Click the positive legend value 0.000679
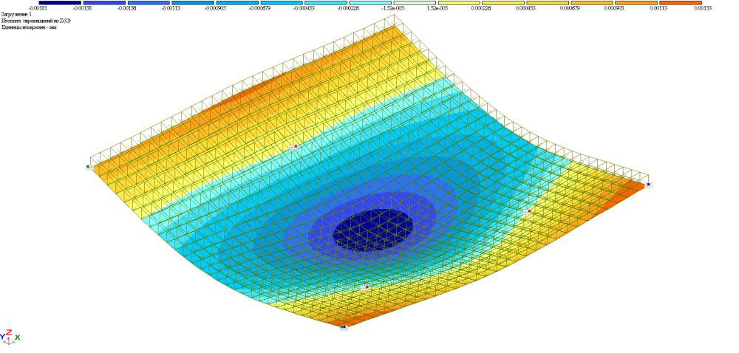This screenshot has height=353, width=739. tap(569, 8)
